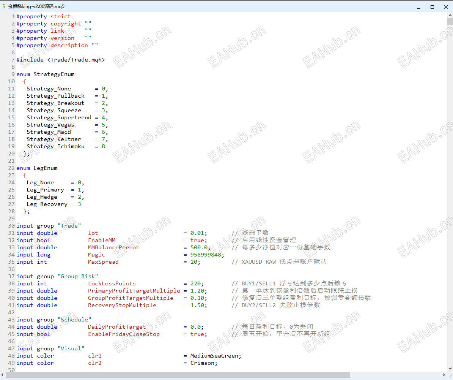The image size is (453, 380).
Task: Maximize the editor window
Action: click(x=432, y=7)
